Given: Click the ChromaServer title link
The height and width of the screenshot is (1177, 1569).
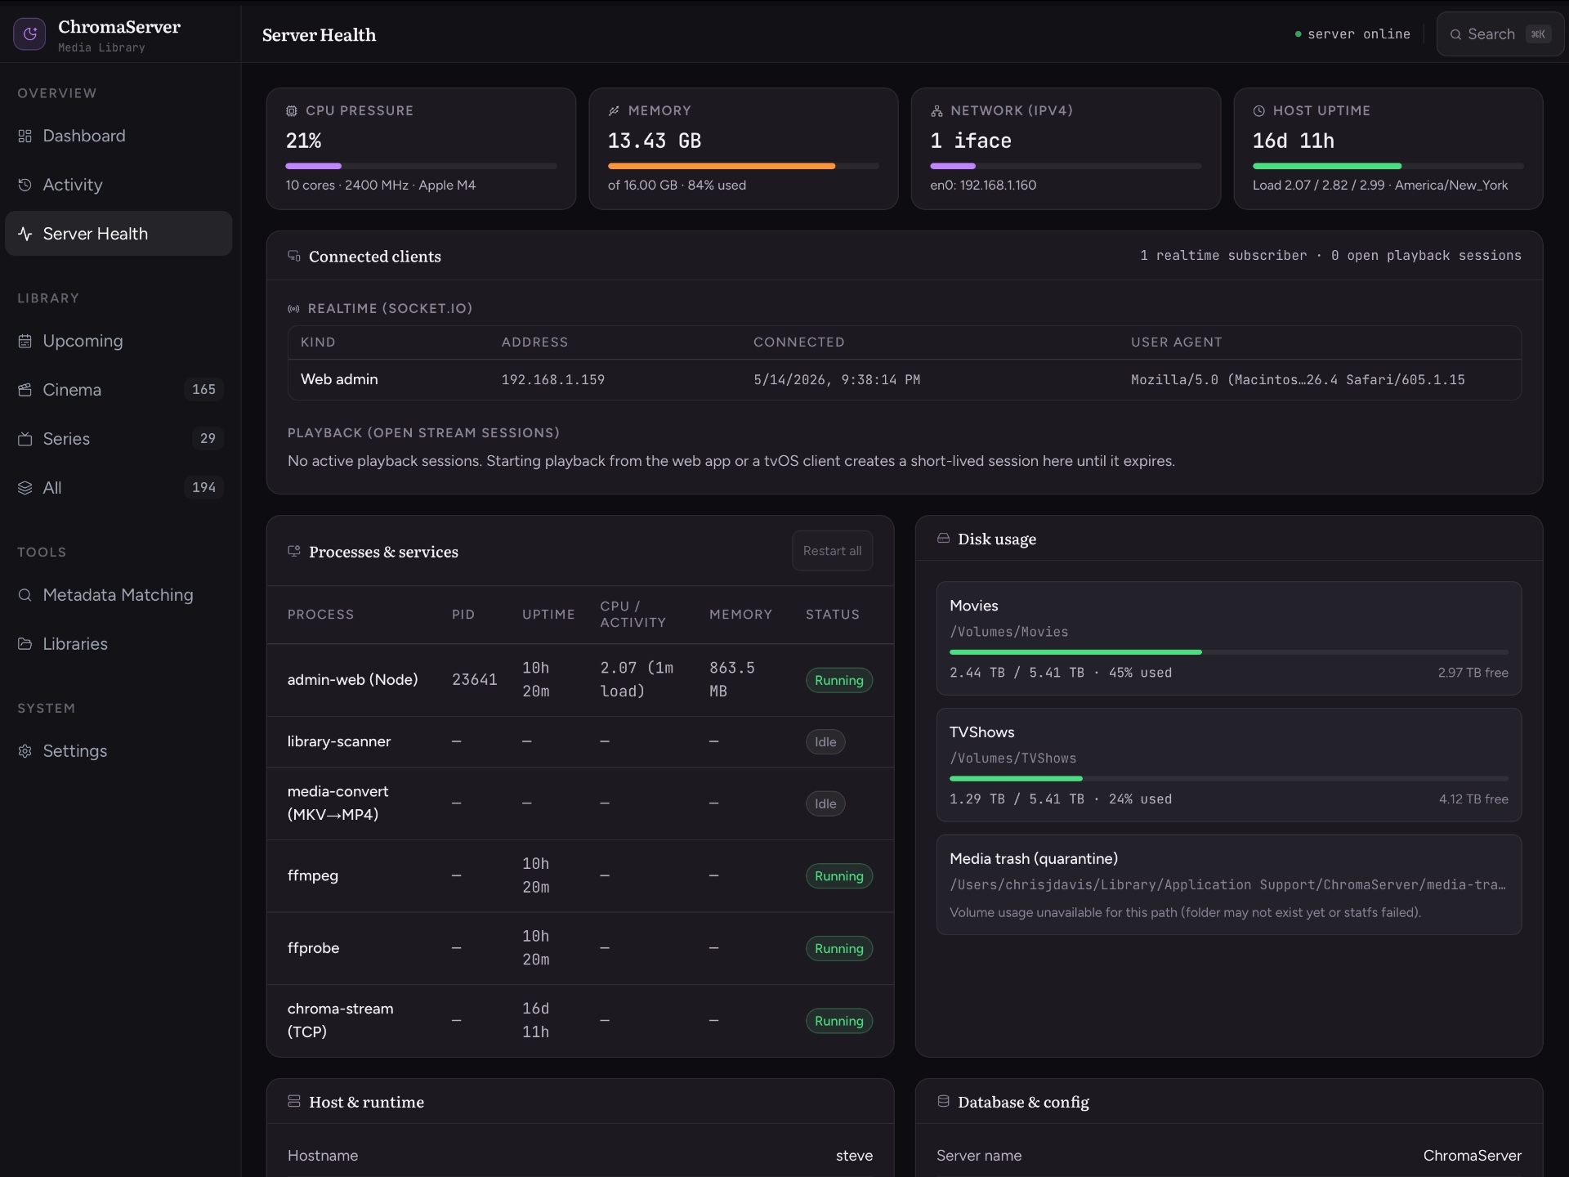Looking at the screenshot, I should click(x=119, y=27).
